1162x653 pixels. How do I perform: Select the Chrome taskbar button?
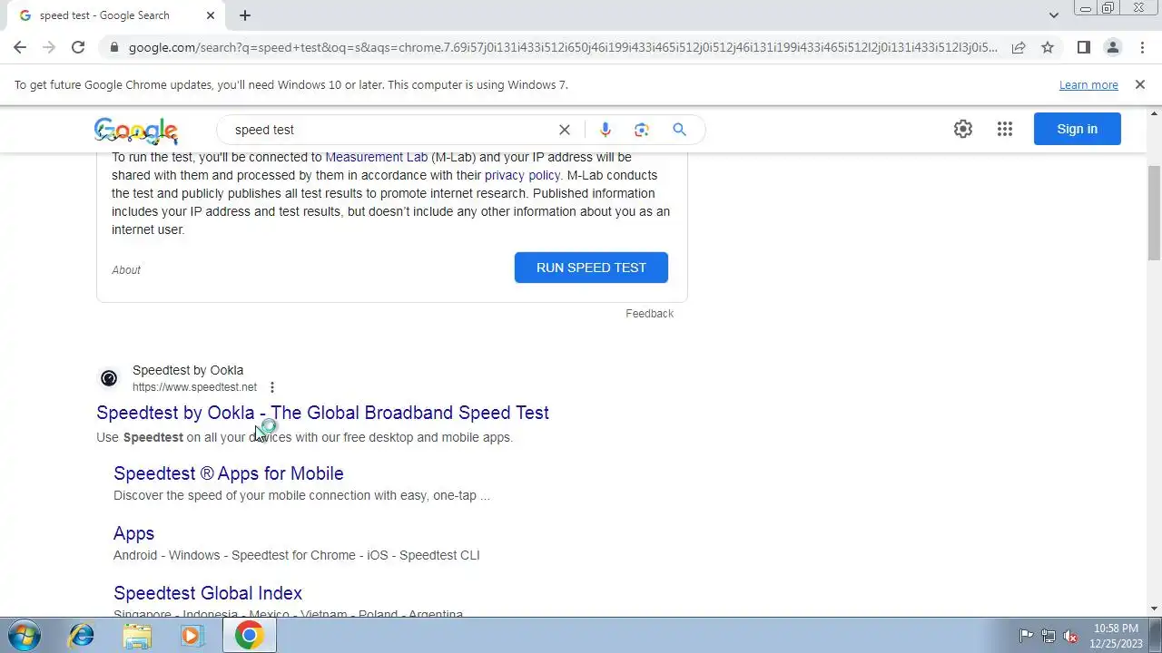[x=249, y=636]
